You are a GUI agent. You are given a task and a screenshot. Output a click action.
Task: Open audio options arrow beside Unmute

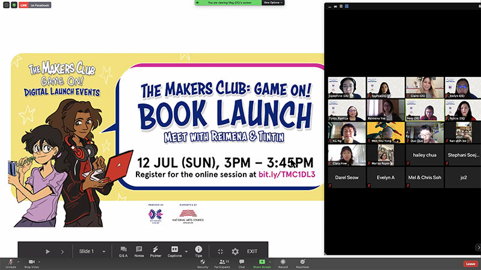coord(19,262)
